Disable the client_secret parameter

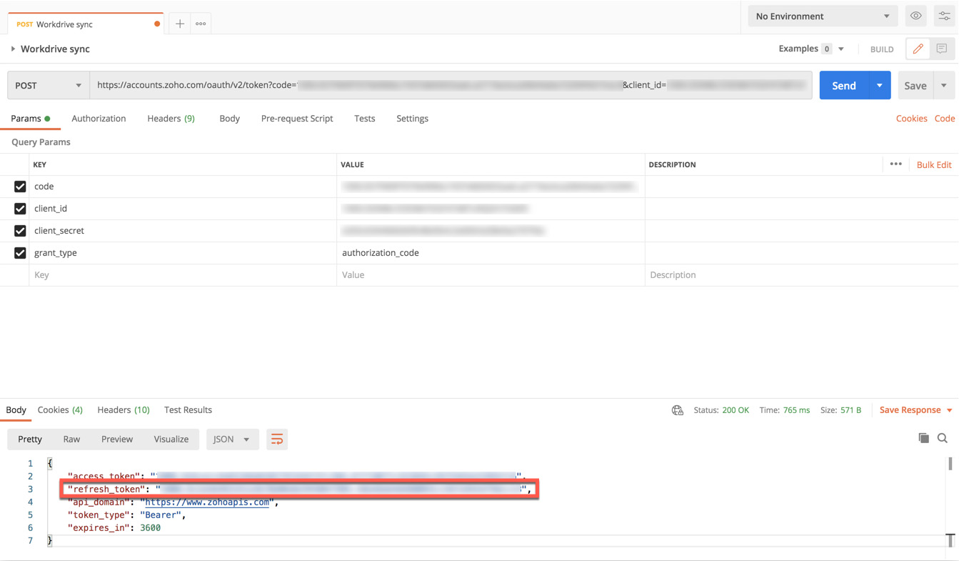coord(19,230)
